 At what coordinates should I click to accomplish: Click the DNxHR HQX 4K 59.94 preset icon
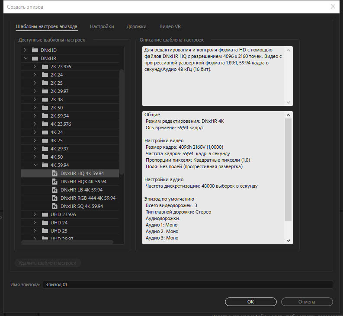point(54,182)
